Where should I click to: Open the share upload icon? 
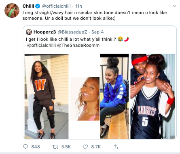pos(115,147)
